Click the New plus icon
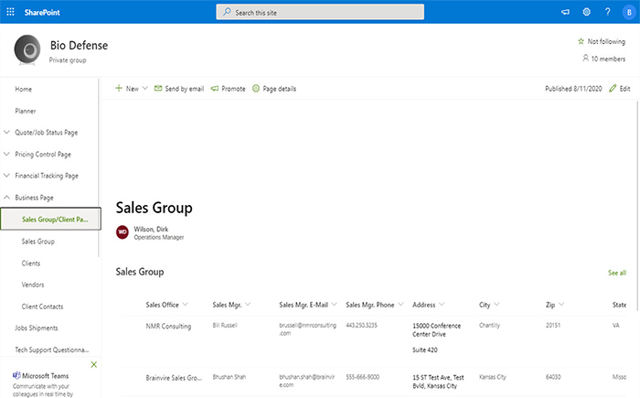This screenshot has height=398, width=640. tap(119, 88)
